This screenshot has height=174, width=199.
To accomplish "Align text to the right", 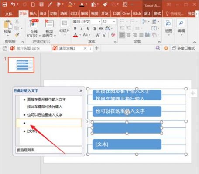I will coord(135,35).
